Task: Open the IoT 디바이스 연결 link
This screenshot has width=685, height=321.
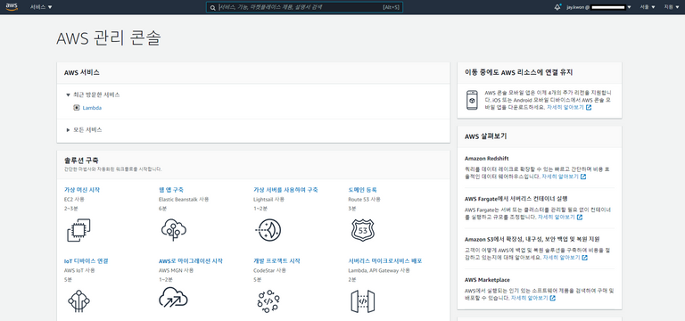Action: (86, 260)
